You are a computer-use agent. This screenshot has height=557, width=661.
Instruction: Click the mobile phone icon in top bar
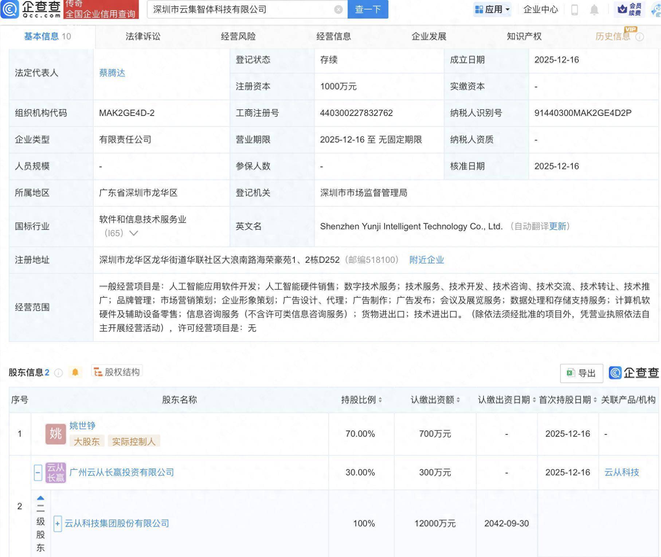[x=574, y=10]
